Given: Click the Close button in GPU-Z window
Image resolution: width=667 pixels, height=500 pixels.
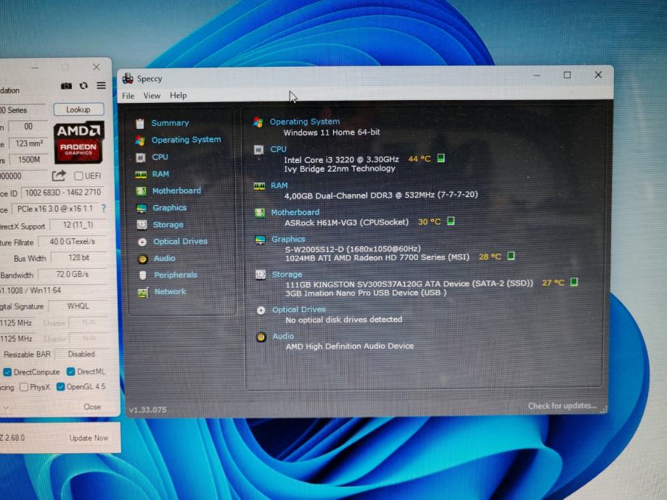Looking at the screenshot, I should [x=92, y=407].
